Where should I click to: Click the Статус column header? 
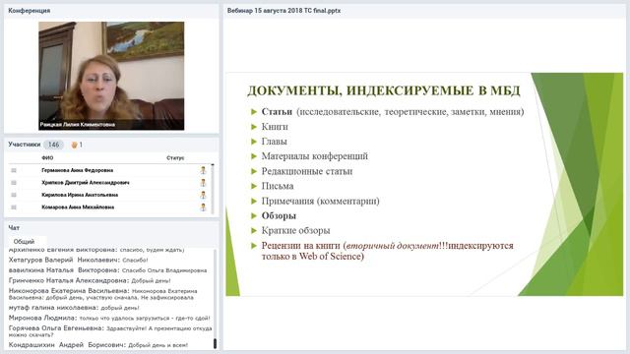point(175,157)
